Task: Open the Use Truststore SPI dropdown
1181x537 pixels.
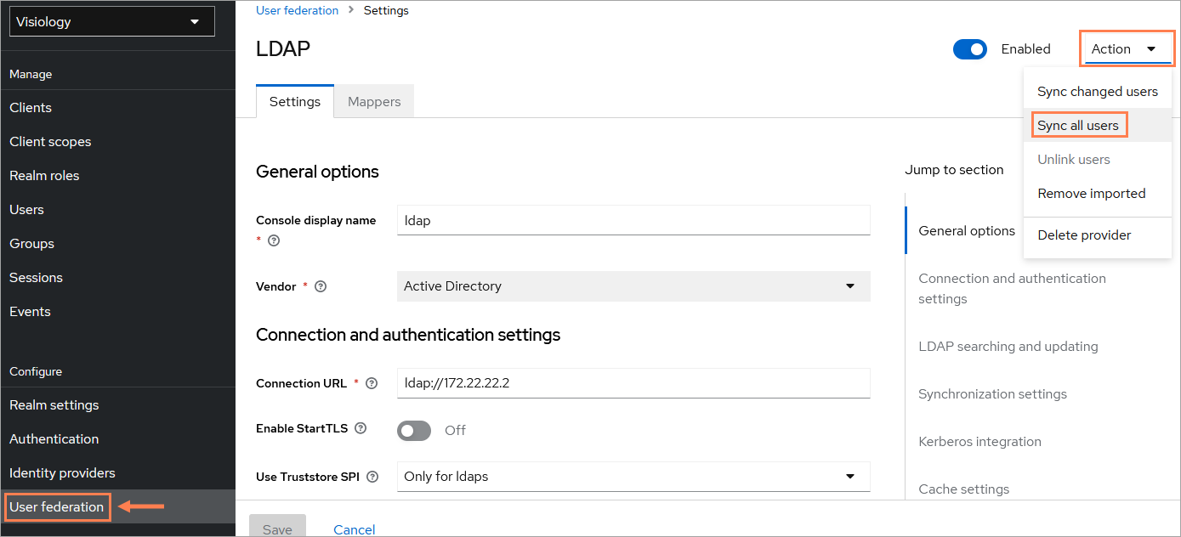Action: 633,477
